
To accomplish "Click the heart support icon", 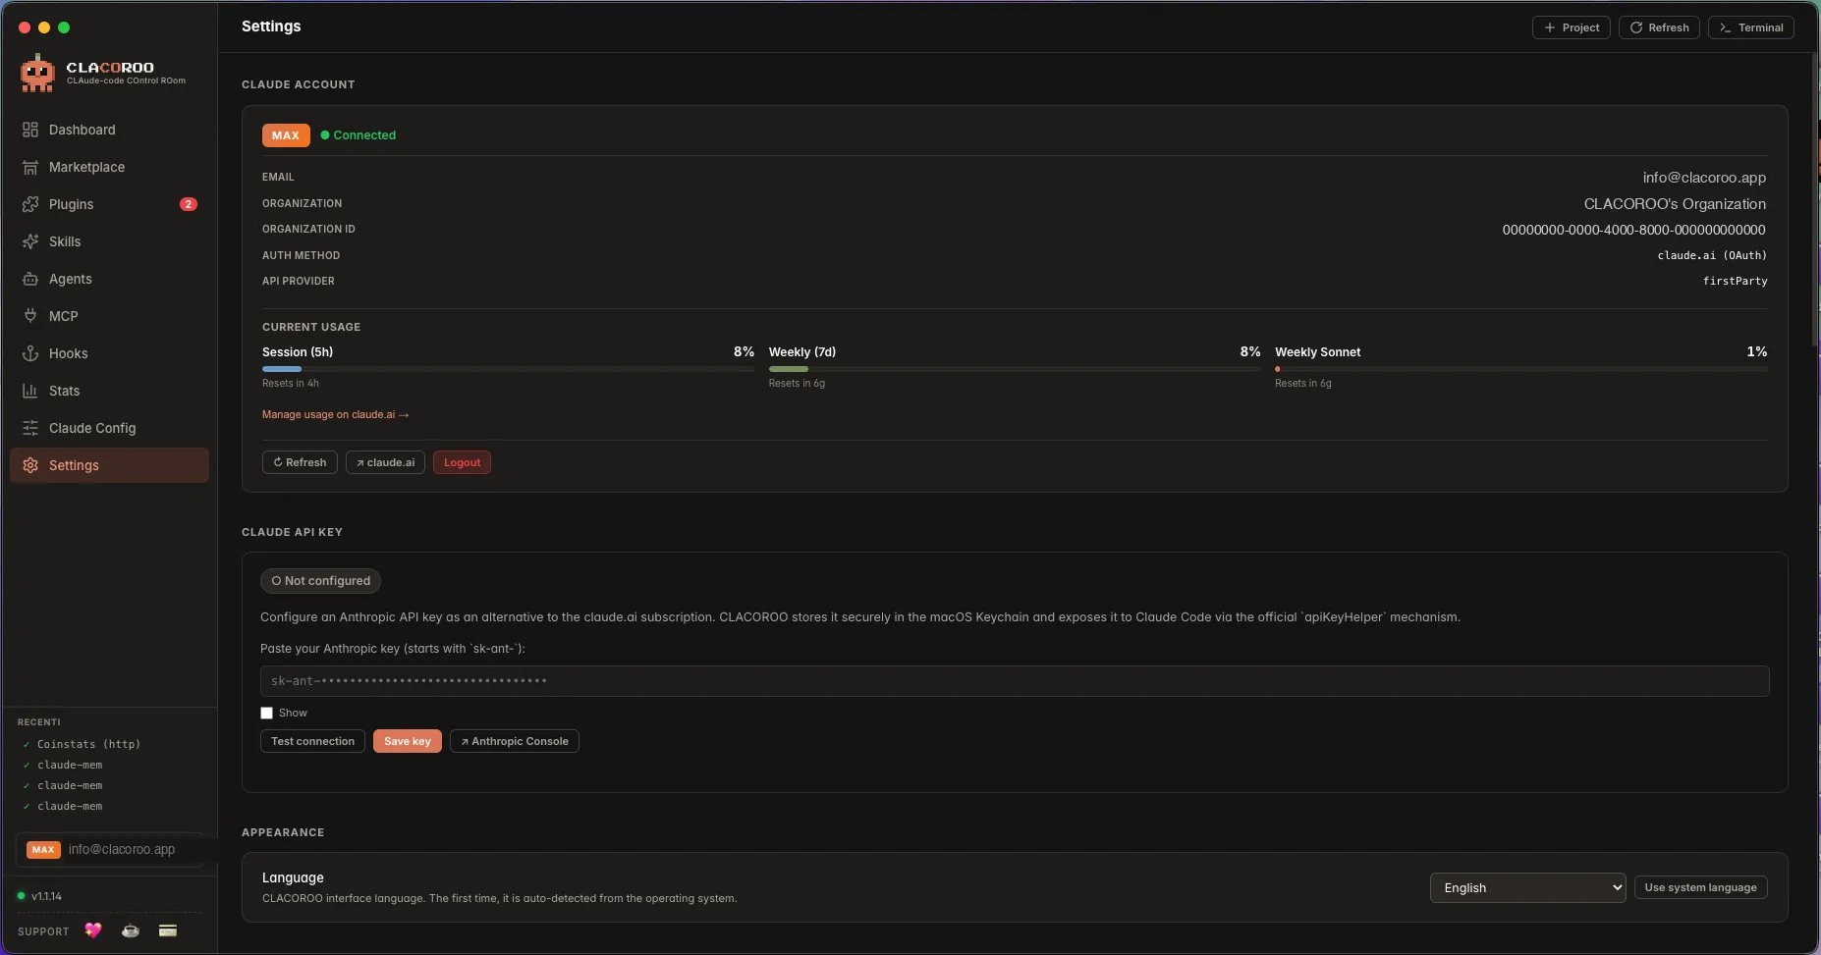I will tap(93, 930).
